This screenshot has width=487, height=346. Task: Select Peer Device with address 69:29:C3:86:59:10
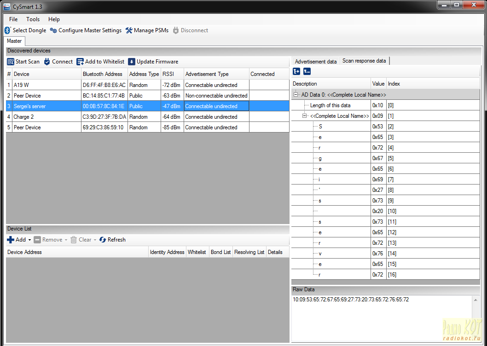click(148, 127)
